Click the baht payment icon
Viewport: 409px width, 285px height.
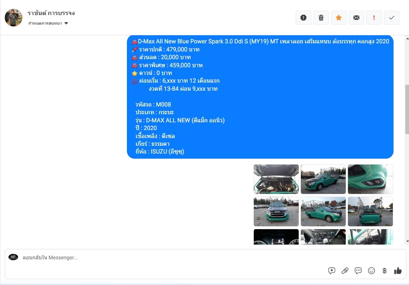pyautogui.click(x=384, y=271)
